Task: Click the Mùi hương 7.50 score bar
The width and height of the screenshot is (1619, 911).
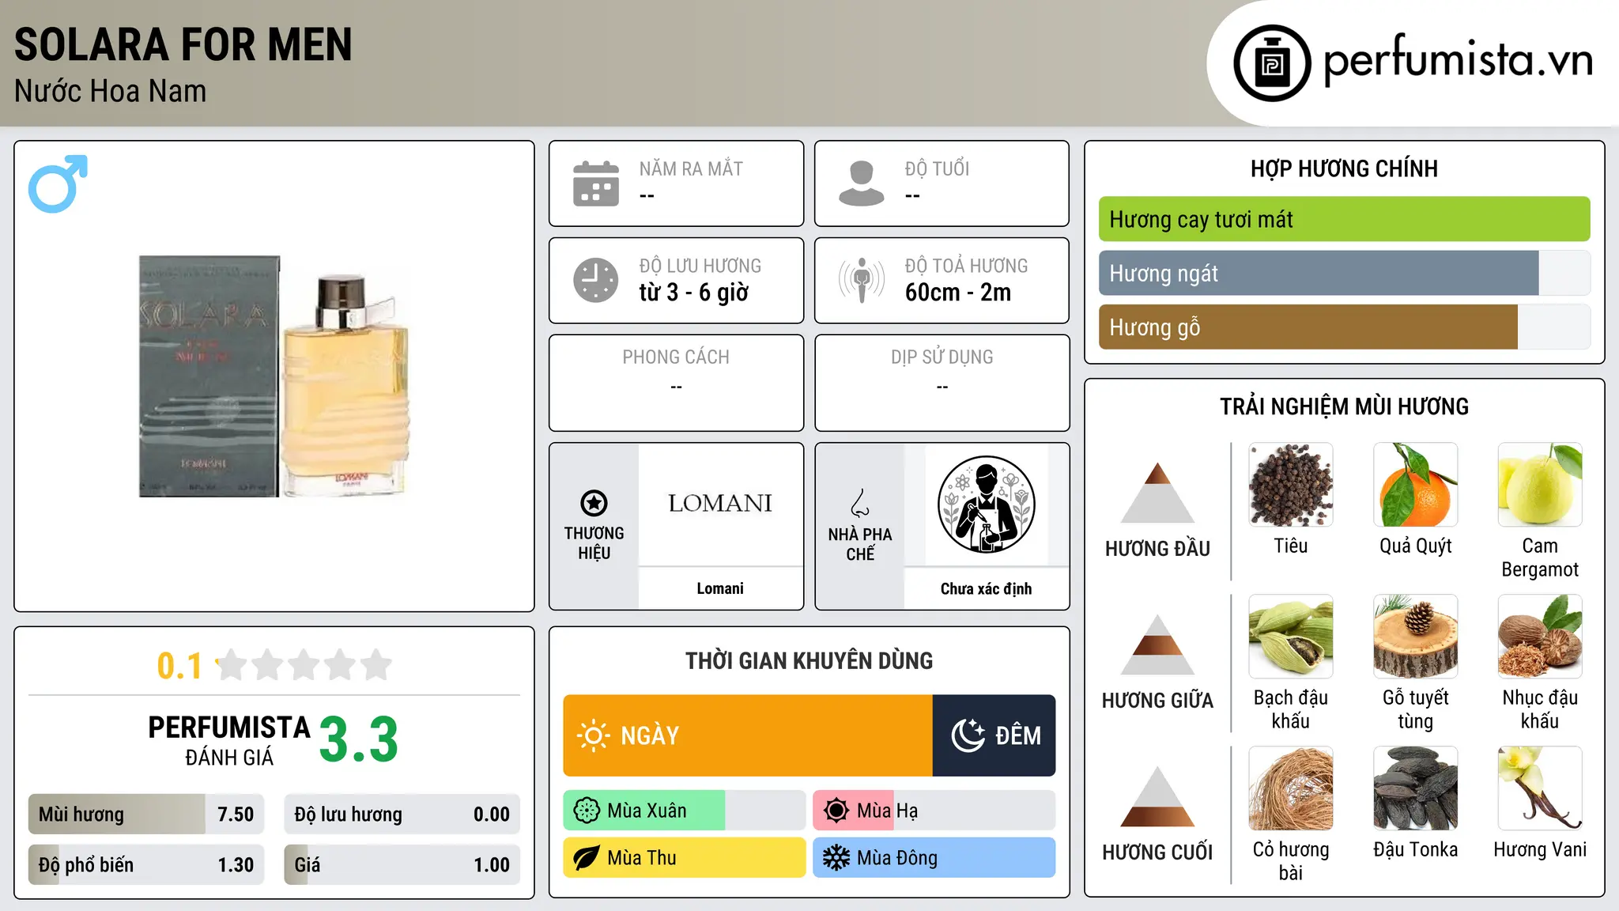Action: pyautogui.click(x=146, y=815)
